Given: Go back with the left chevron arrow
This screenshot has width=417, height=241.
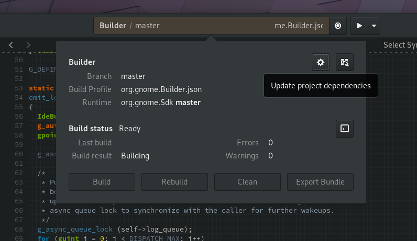Looking at the screenshot, I should [11, 45].
